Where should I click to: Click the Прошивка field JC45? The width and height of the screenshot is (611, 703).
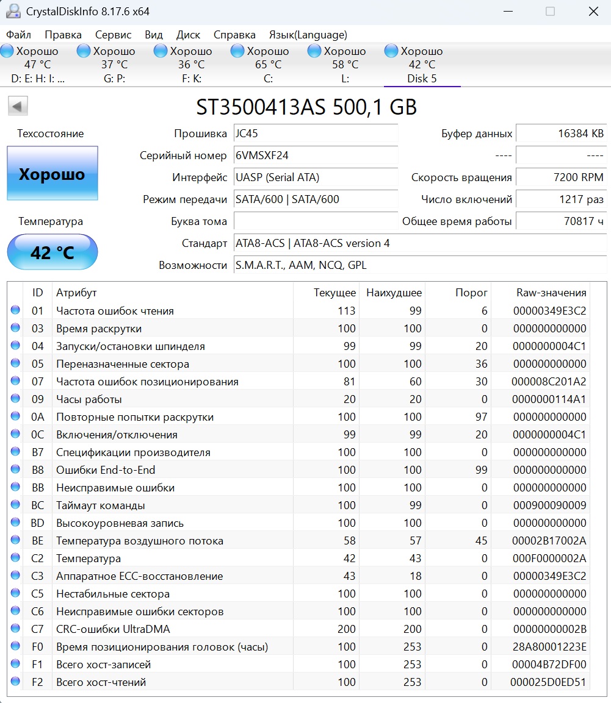point(316,134)
